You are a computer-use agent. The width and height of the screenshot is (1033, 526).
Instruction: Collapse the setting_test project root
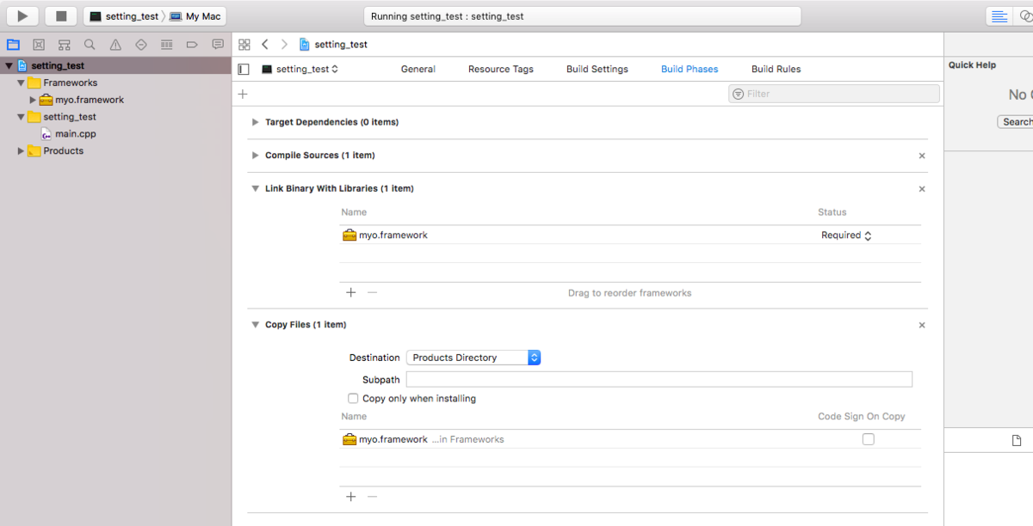pos(9,66)
